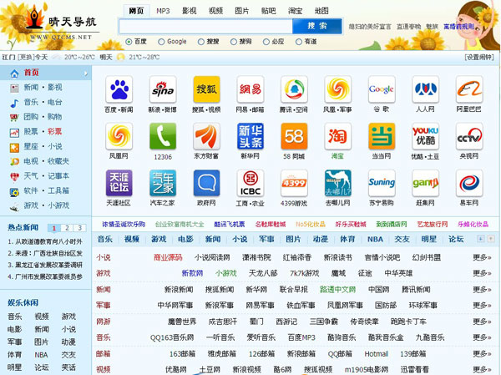
Task: Open 更多 in the 网游 row
Action: pos(482,322)
